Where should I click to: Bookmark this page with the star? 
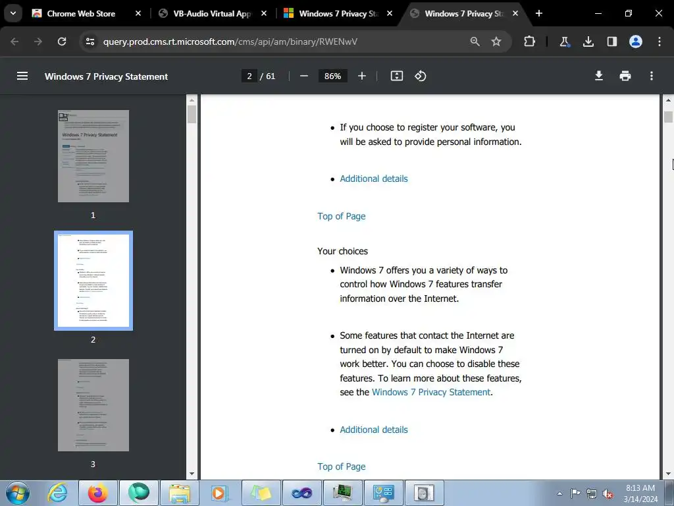click(x=496, y=42)
